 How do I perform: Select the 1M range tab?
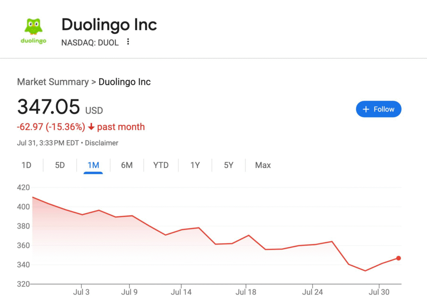tap(93, 165)
